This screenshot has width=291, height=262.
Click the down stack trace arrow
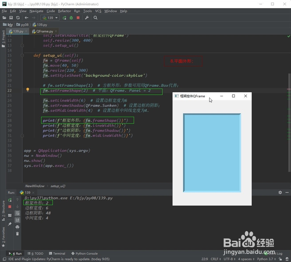point(17,206)
